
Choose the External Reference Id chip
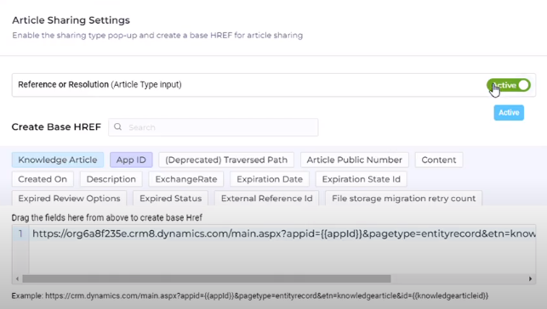point(267,199)
